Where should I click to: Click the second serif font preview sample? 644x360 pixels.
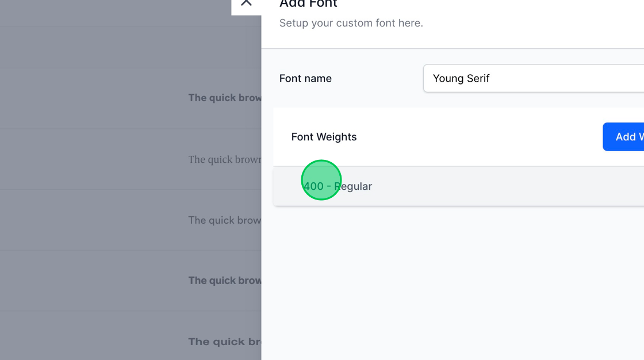click(224, 159)
